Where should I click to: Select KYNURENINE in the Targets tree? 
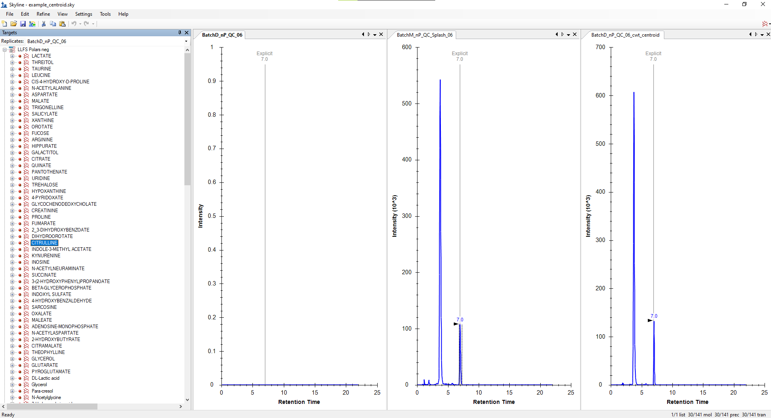pyautogui.click(x=46, y=256)
